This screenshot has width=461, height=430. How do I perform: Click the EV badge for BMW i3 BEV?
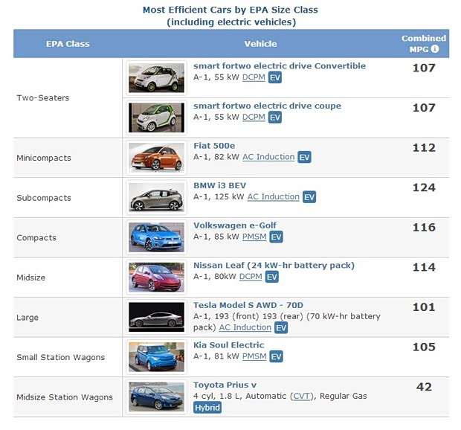[x=309, y=197]
